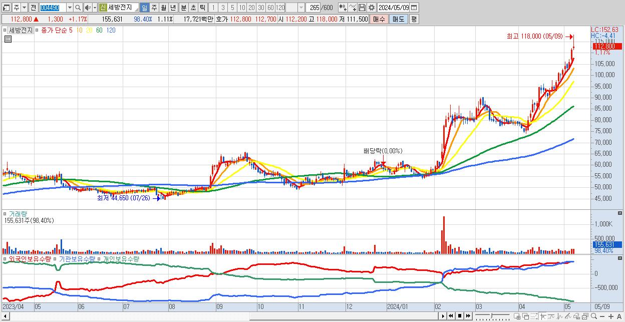Toggle the 기관보유수량 indicator checkbox

pyautogui.click(x=56, y=259)
